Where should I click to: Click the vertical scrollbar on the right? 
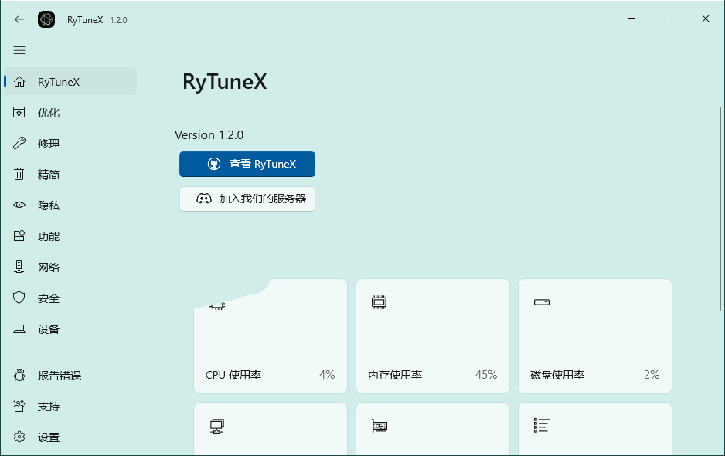coord(720,209)
